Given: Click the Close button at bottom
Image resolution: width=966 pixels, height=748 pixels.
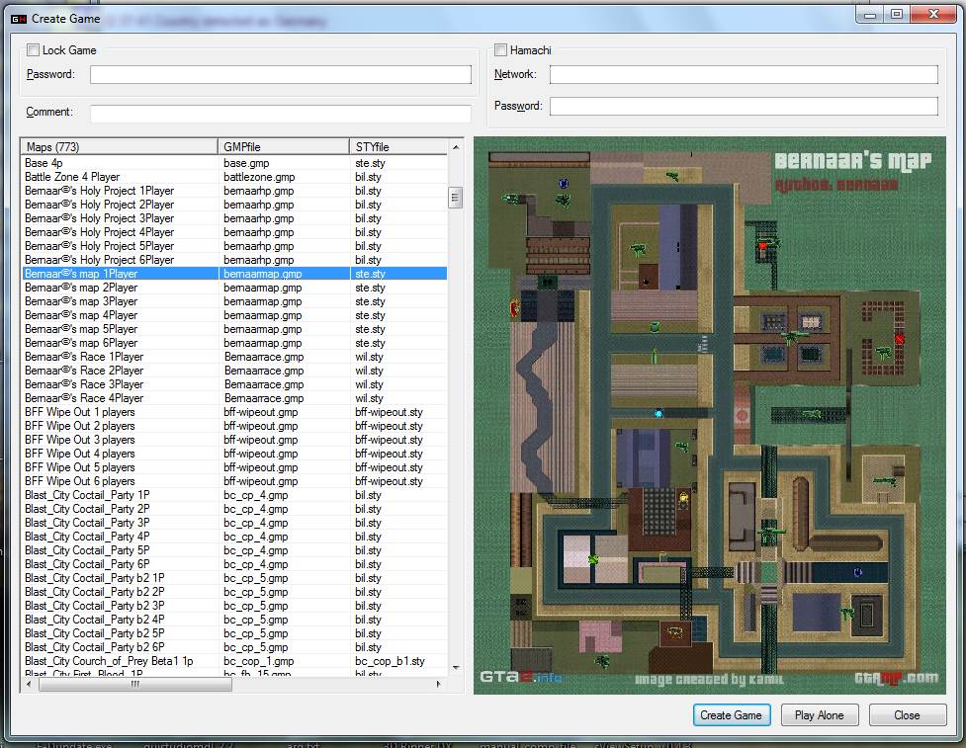Looking at the screenshot, I should click(906, 715).
